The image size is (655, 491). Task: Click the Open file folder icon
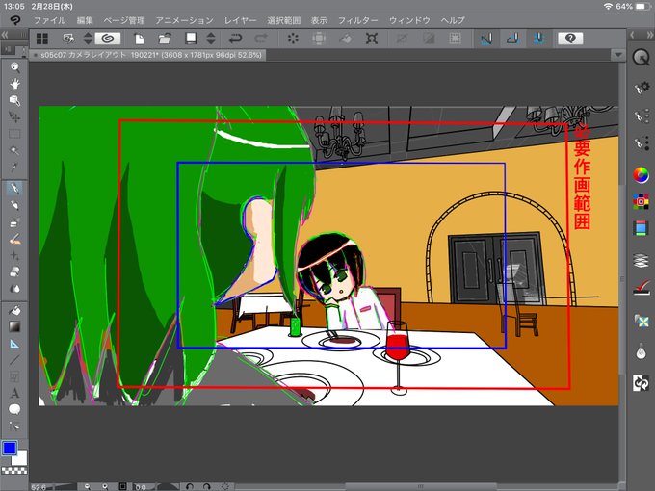pyautogui.click(x=165, y=39)
